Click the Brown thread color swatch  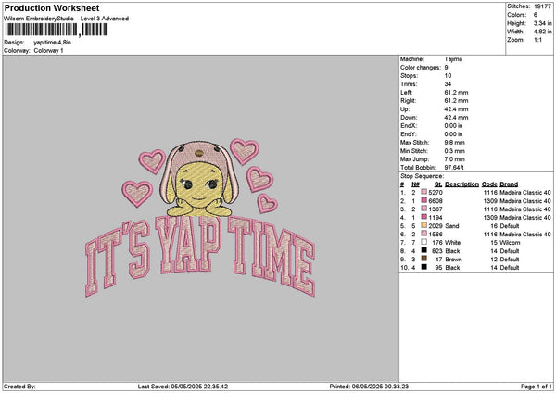425,259
